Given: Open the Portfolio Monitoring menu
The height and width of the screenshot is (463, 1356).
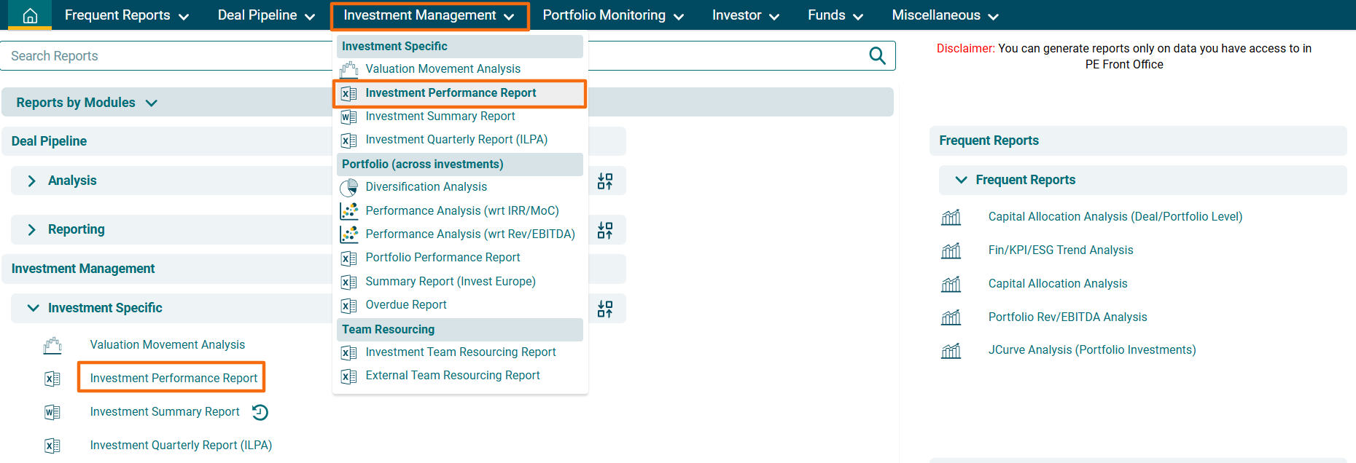Looking at the screenshot, I should [x=612, y=15].
